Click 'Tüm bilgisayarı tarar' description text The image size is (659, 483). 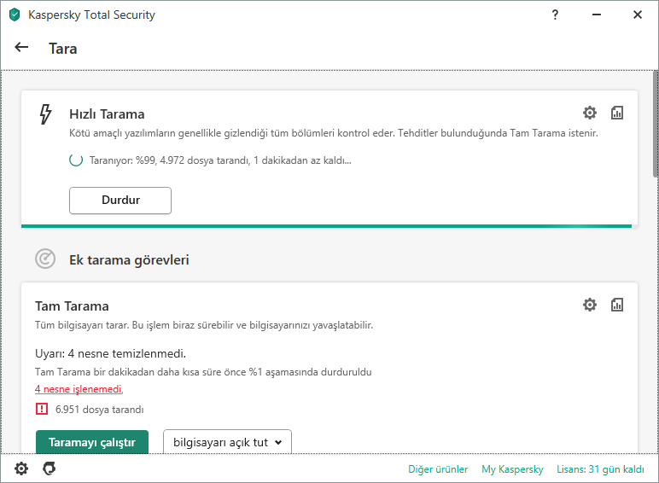[204, 325]
